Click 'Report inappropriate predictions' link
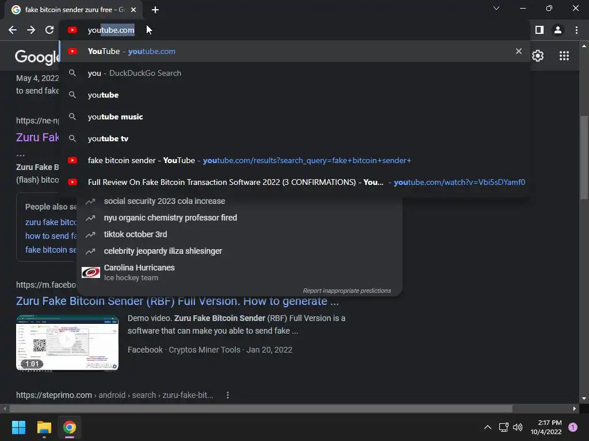The image size is (589, 441). point(347,291)
